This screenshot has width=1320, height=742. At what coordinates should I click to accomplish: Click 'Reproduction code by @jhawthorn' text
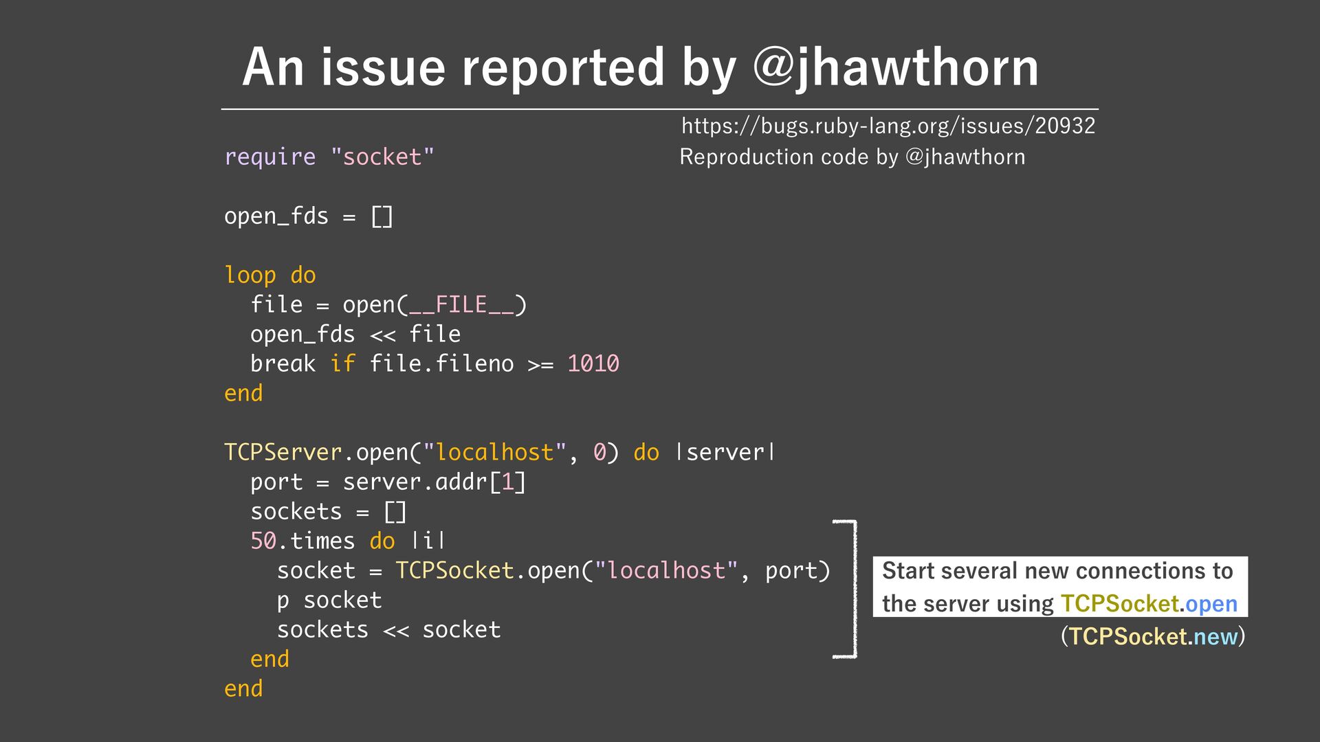(x=852, y=157)
